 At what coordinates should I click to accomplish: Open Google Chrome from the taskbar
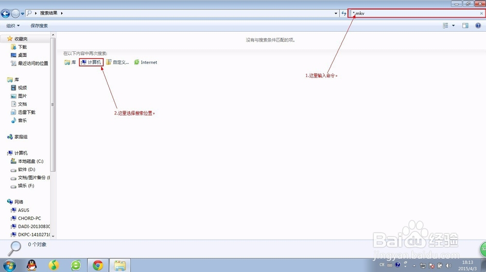pyautogui.click(x=98, y=265)
